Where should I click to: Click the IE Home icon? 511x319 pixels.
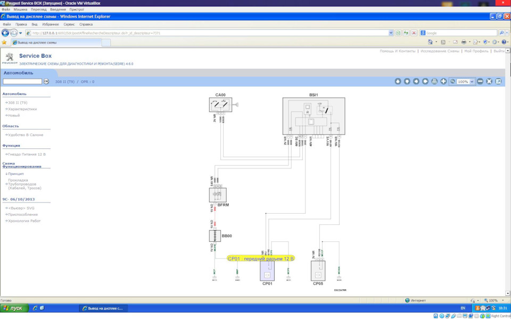(x=430, y=42)
